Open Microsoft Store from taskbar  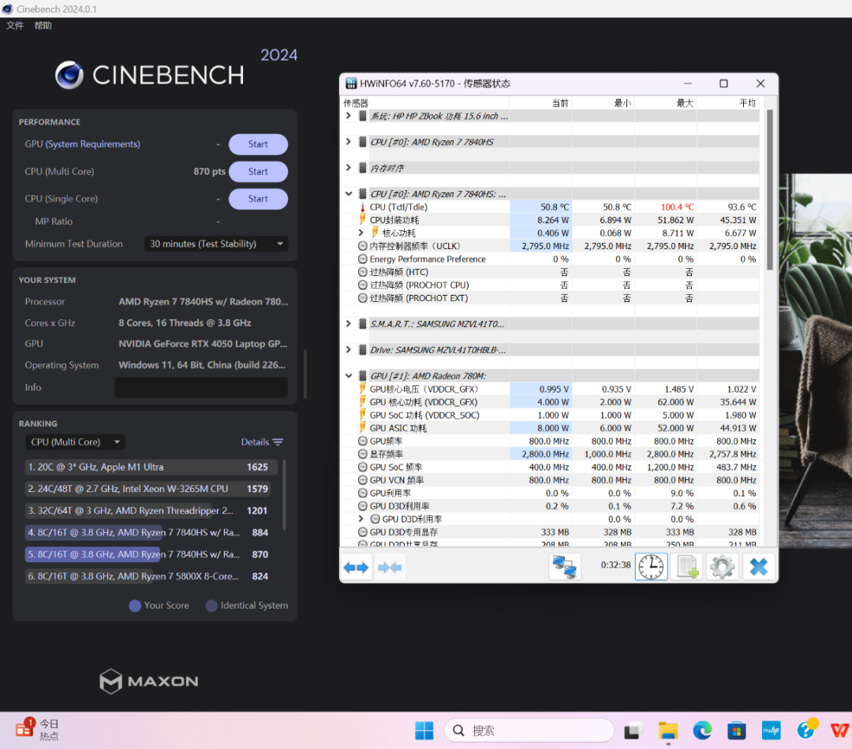736,731
